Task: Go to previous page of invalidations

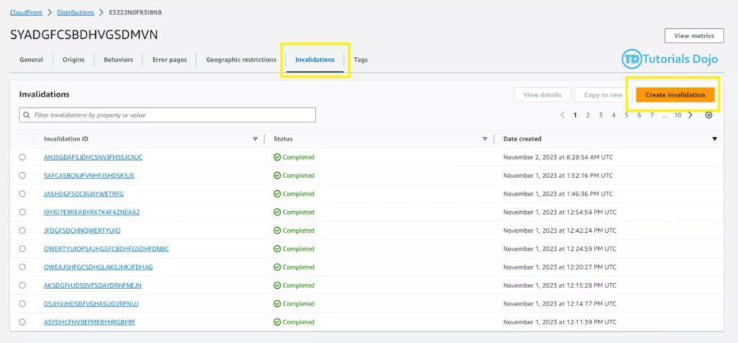Action: [562, 115]
